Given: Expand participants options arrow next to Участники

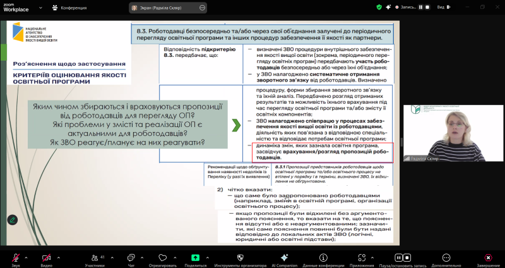Looking at the screenshot, I should click(112, 258).
